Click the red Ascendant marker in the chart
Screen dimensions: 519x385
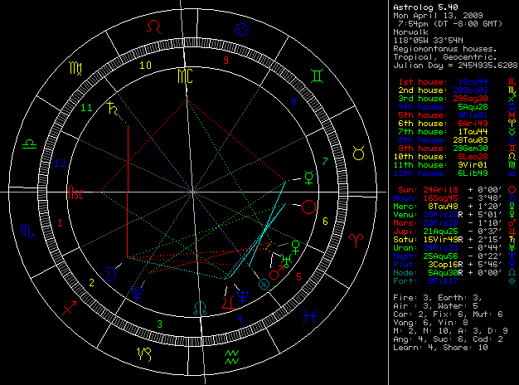77,194
